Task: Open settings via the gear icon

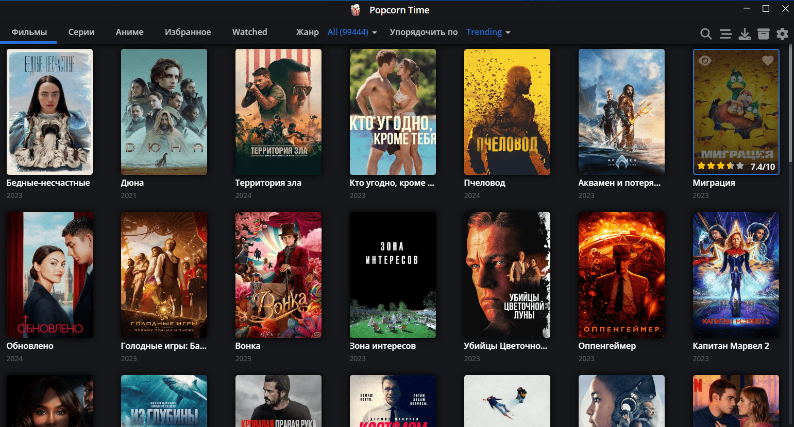Action: 782,34
